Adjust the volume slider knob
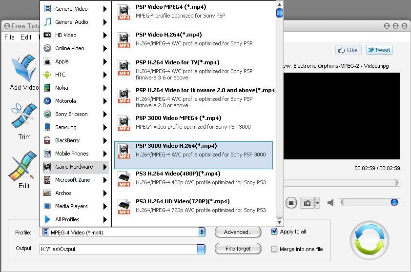 tap(394, 202)
